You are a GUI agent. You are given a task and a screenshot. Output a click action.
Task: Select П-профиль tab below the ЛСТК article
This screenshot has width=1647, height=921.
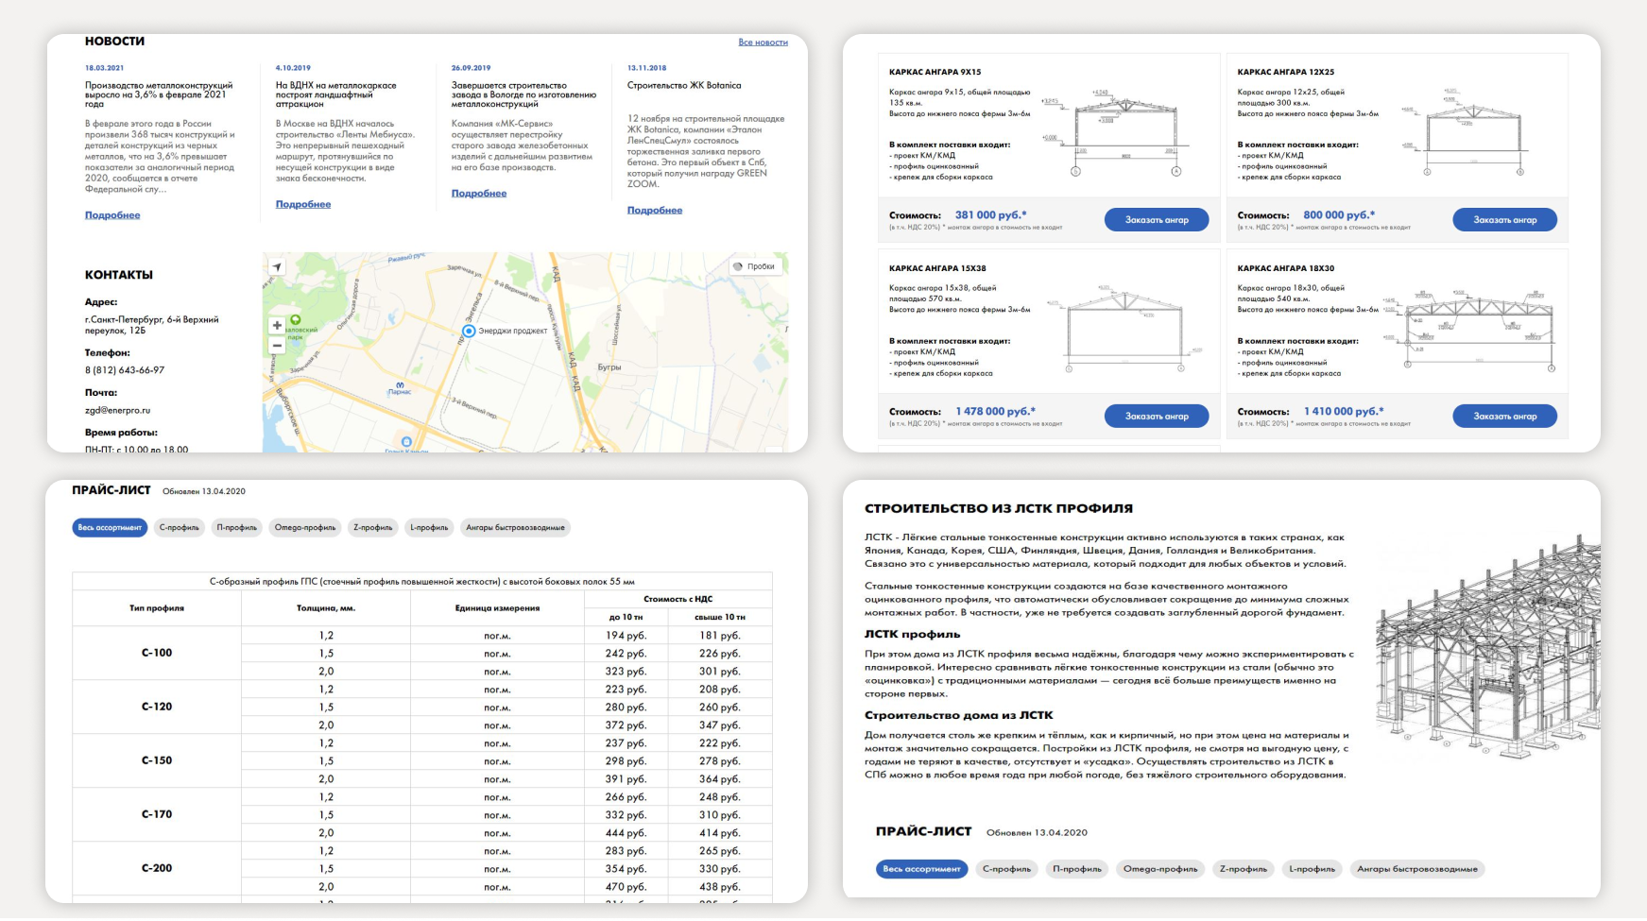coord(1077,869)
